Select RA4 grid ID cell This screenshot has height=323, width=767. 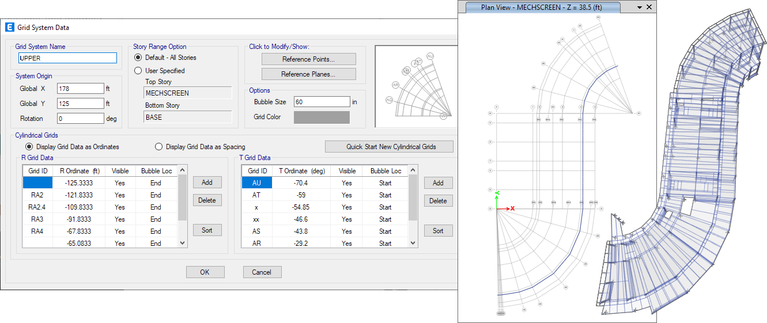pyautogui.click(x=37, y=231)
